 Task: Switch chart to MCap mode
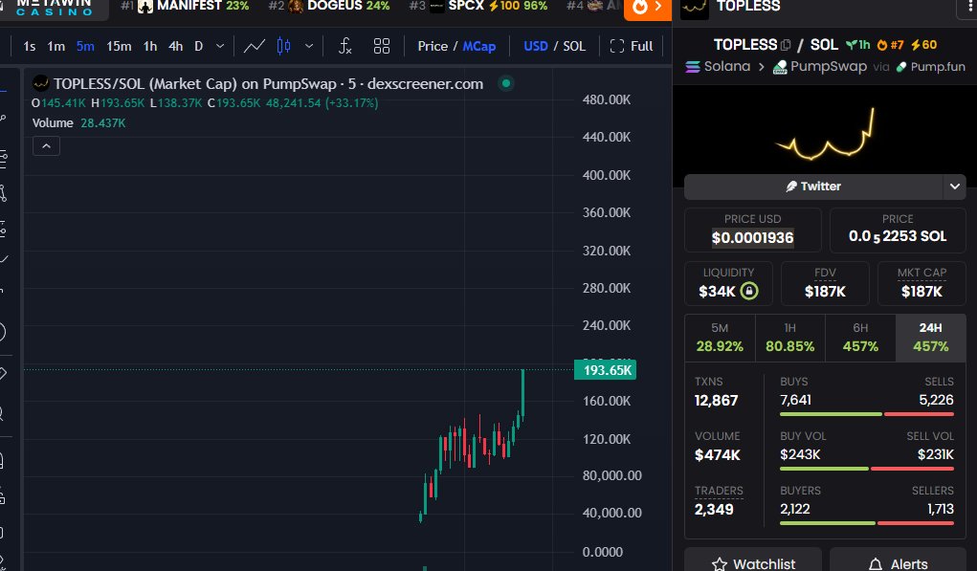479,46
